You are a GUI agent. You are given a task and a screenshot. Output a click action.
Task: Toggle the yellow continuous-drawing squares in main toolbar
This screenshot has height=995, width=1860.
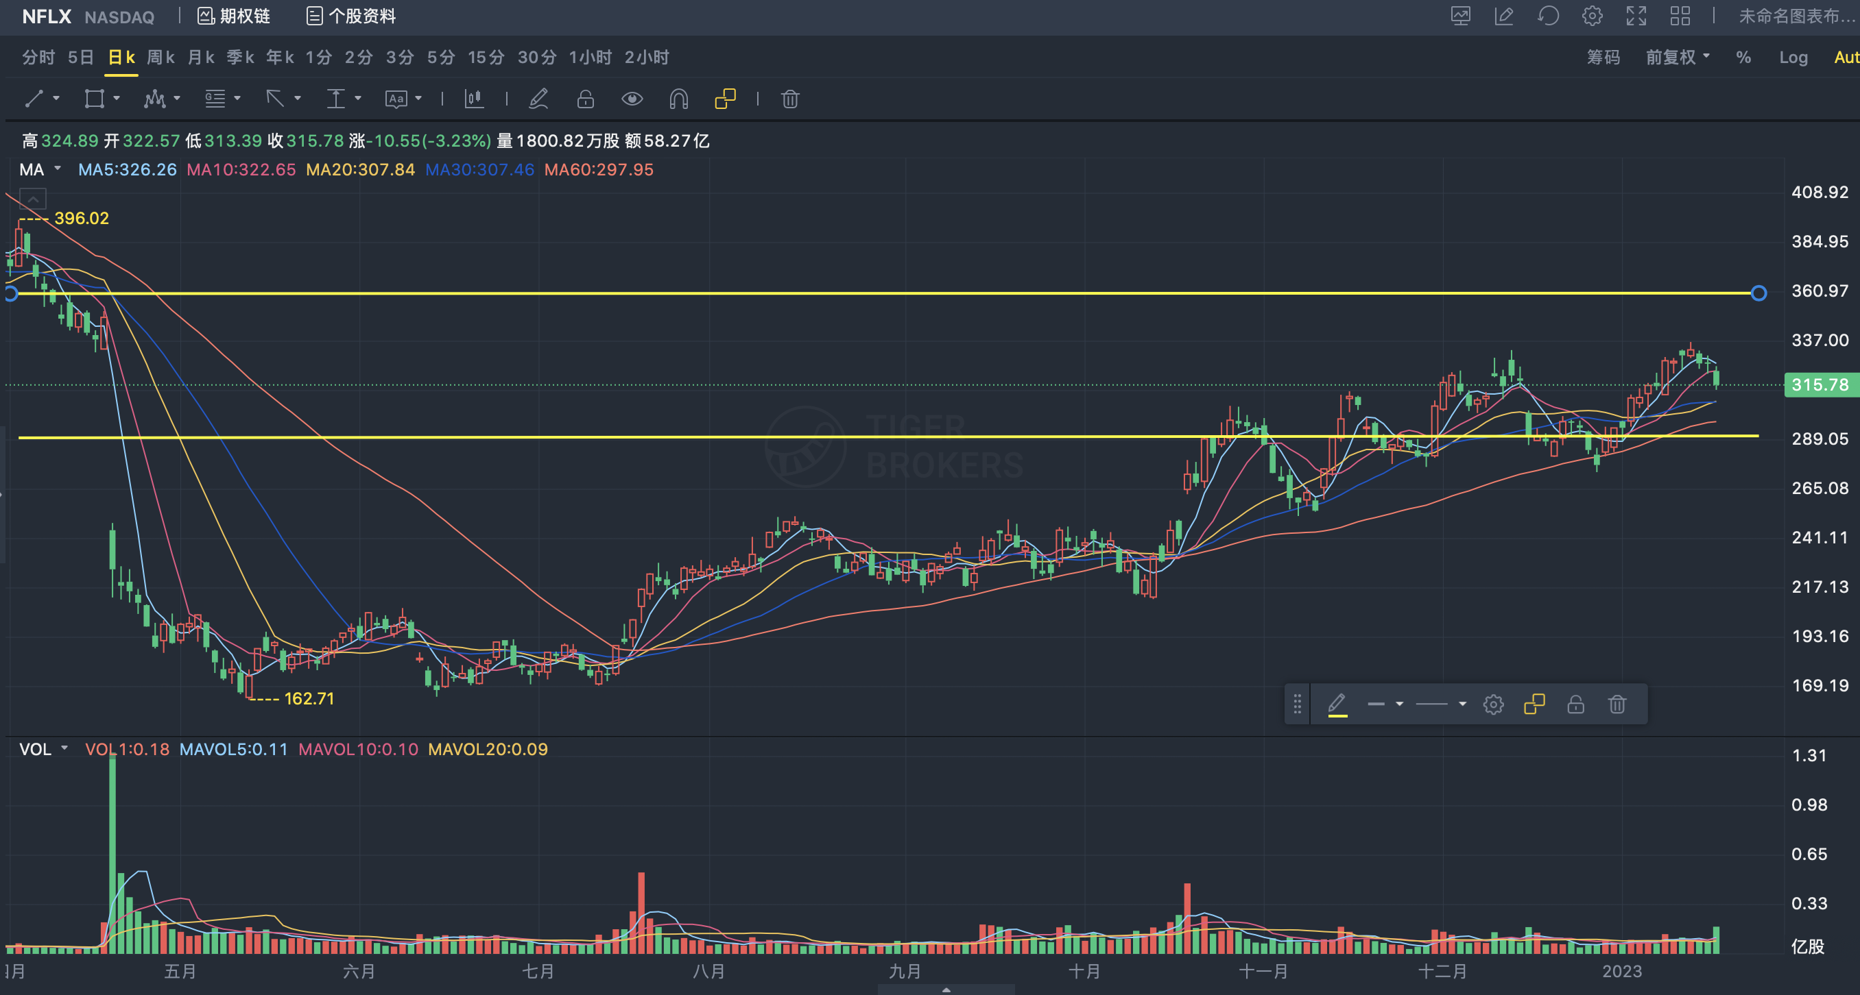click(x=725, y=99)
